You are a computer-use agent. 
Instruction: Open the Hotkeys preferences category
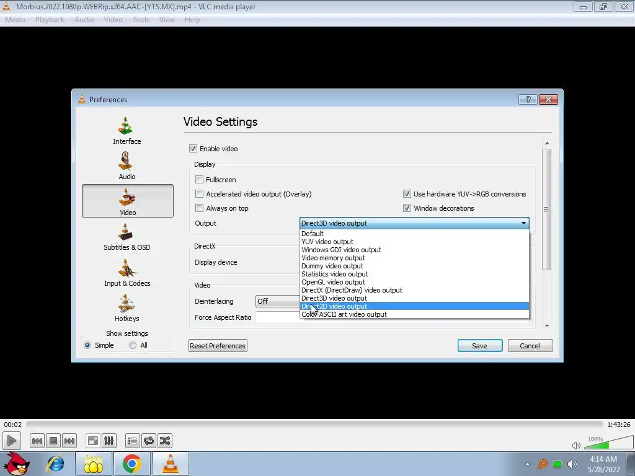(127, 307)
